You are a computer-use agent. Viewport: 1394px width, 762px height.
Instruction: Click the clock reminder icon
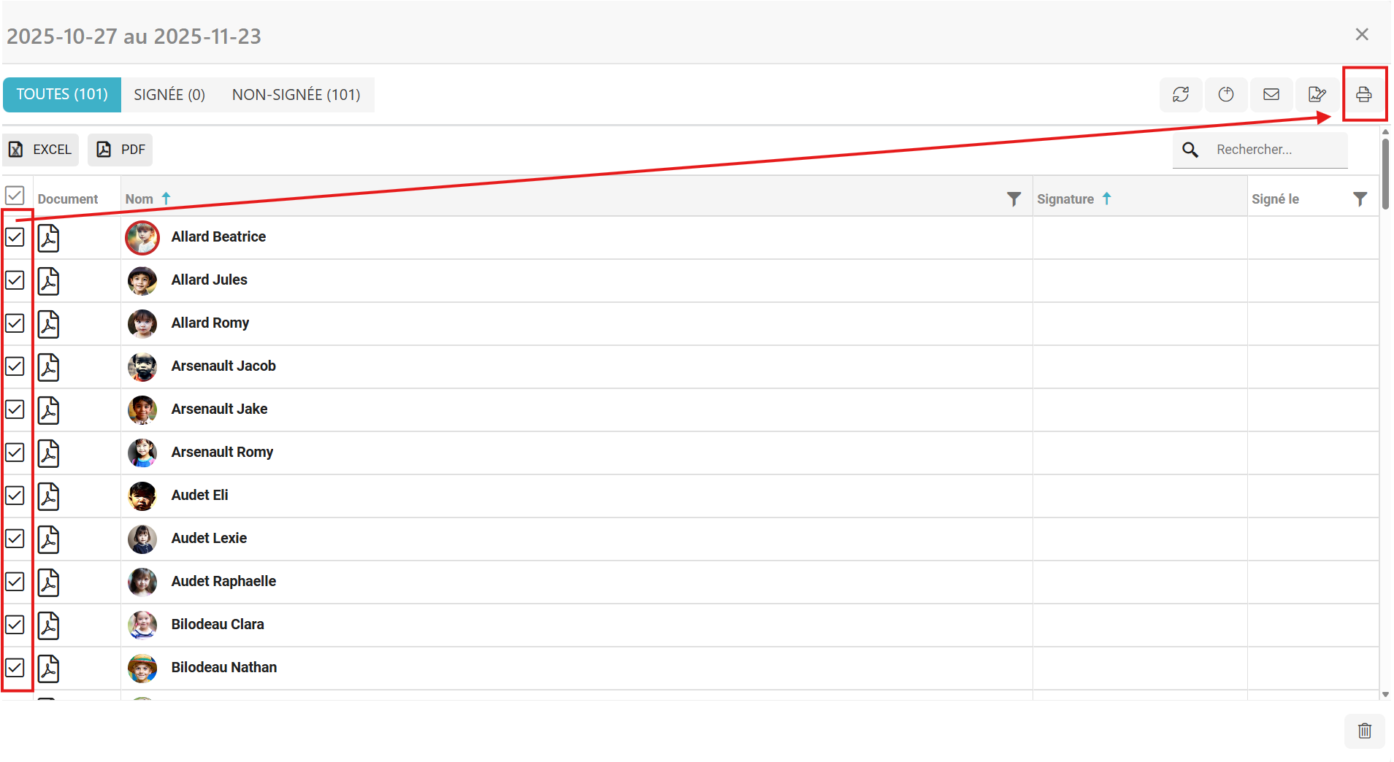click(1226, 94)
